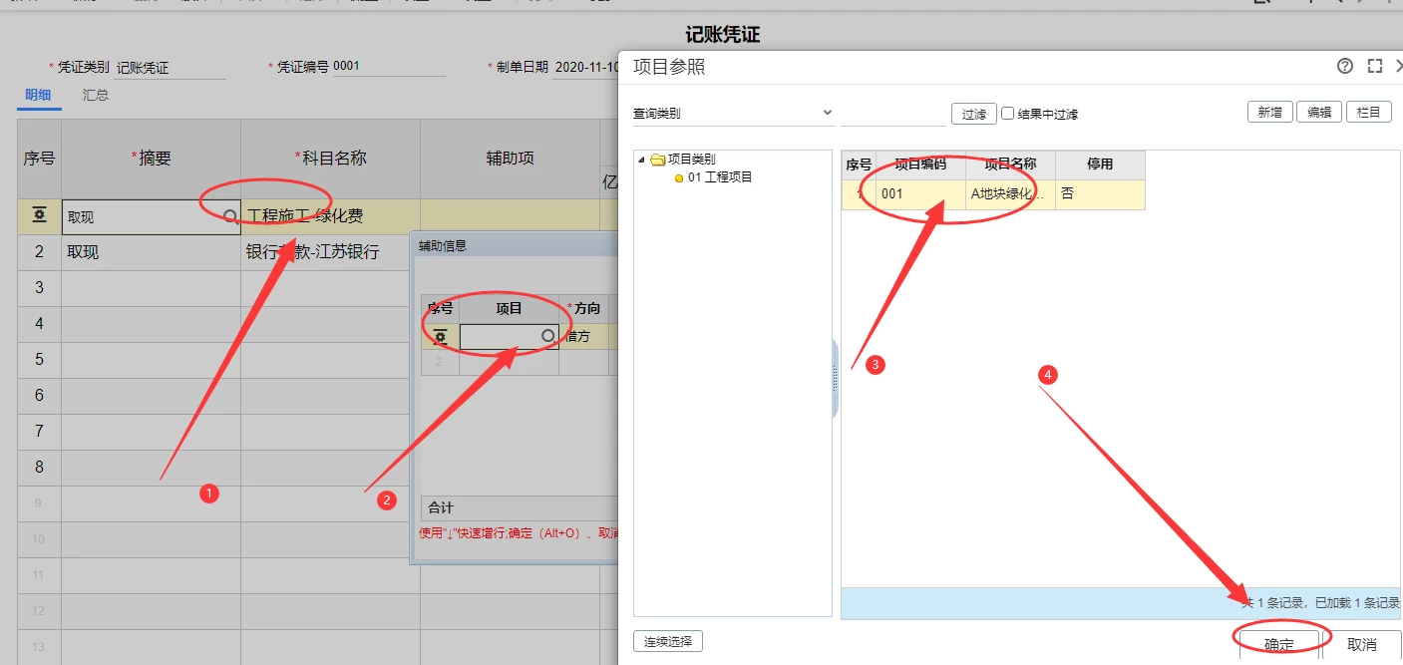The image size is (1403, 665).
Task: Collapse the 项目类别 tree node
Action: (x=641, y=160)
